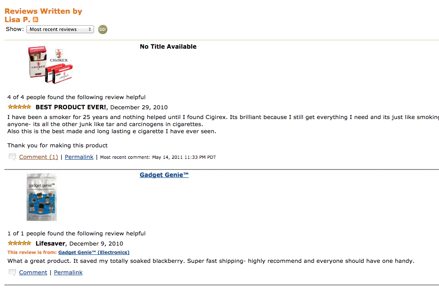Open the Gadget Genie™ title link
This screenshot has width=439, height=300.
tap(164, 175)
